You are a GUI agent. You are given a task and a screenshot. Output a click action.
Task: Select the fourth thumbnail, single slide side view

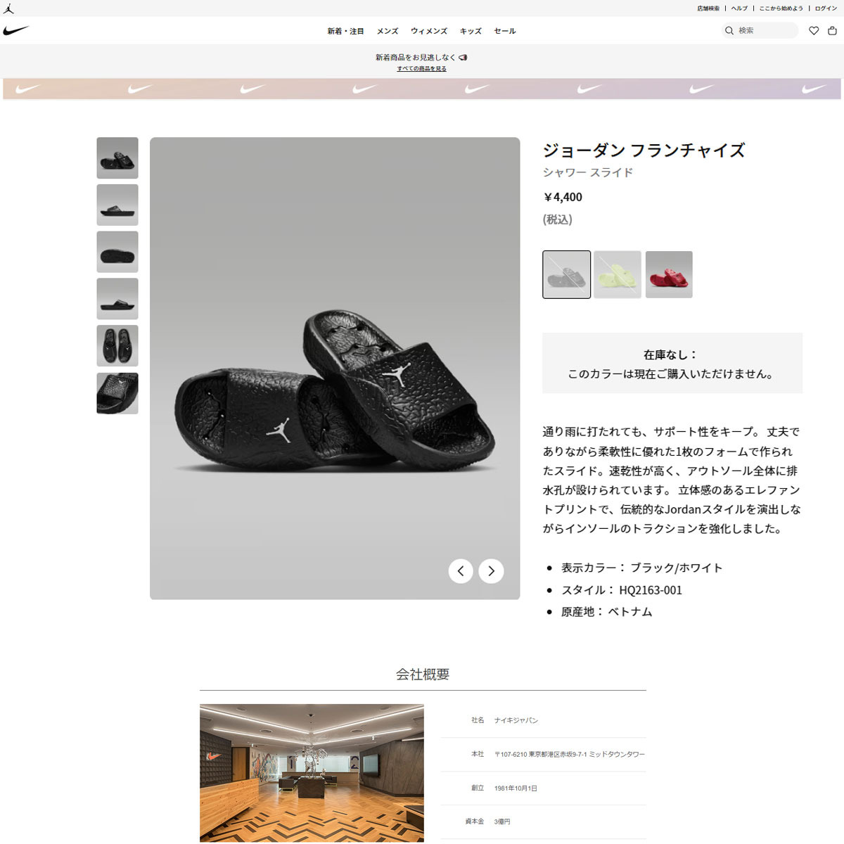tap(117, 299)
